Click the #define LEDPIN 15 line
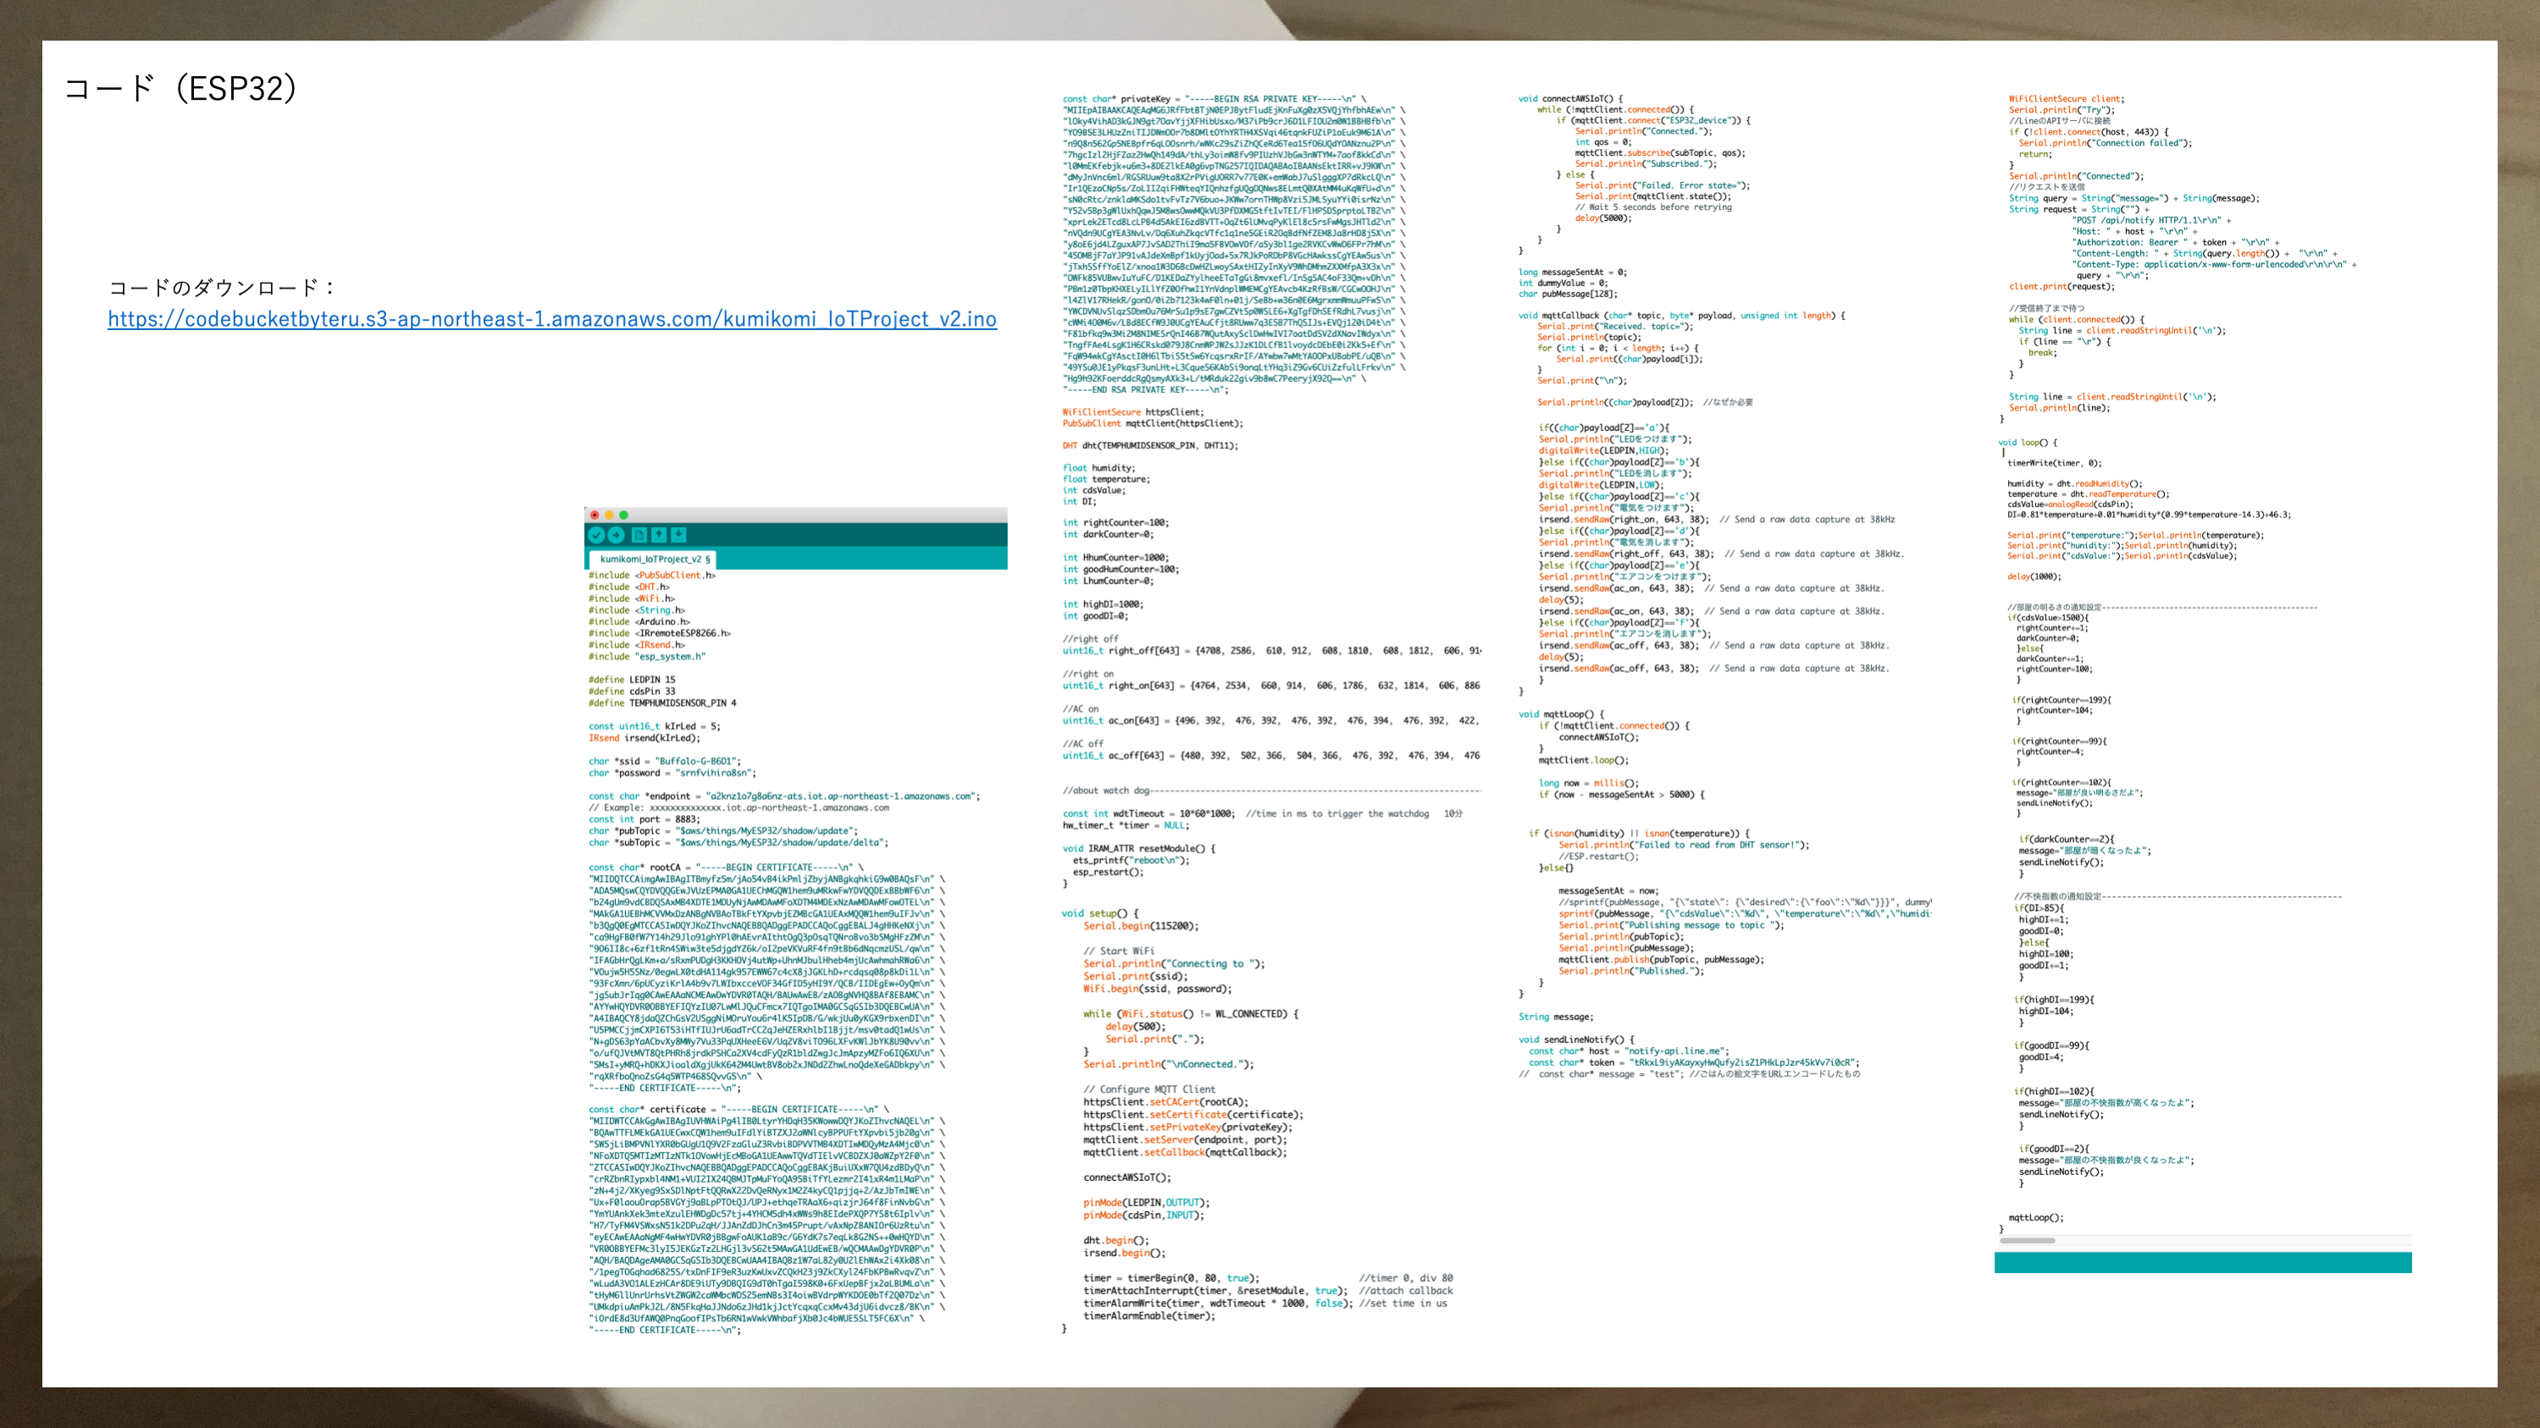This screenshot has width=2540, height=1428. (x=631, y=680)
